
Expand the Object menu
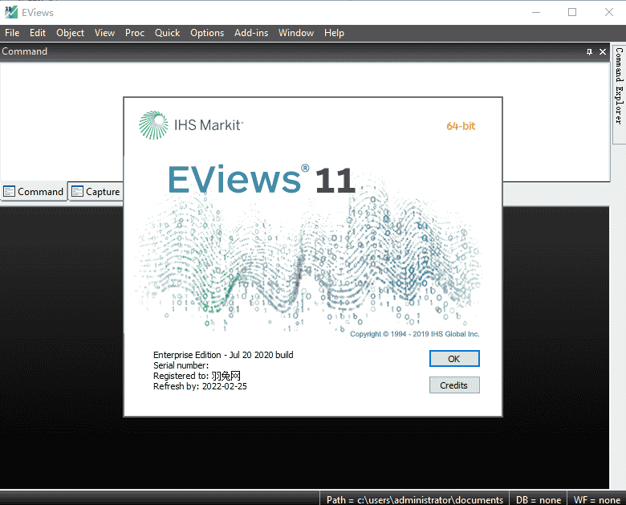tap(70, 33)
